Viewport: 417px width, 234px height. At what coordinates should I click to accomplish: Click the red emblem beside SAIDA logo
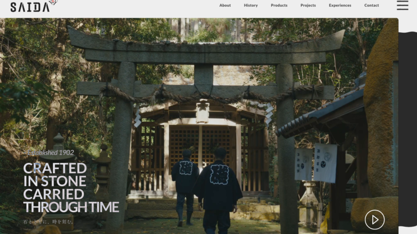[x=53, y=3]
